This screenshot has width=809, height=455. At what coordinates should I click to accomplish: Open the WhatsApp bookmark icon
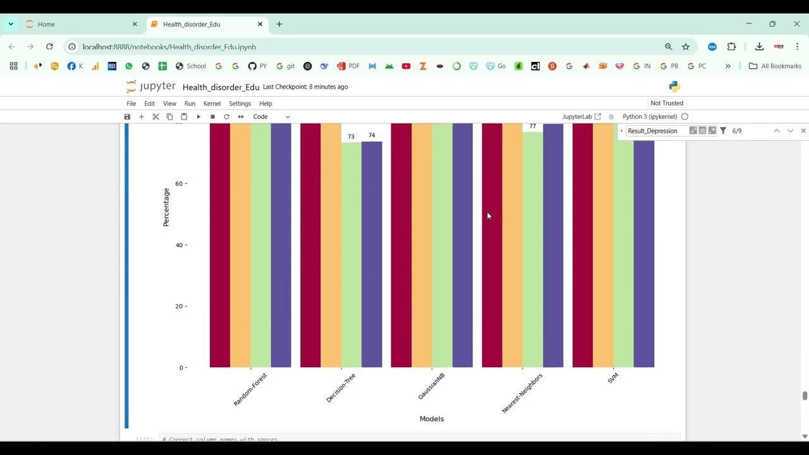coord(129,66)
